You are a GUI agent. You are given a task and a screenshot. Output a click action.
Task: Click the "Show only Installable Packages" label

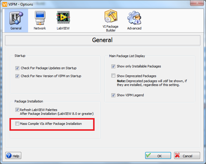(139, 66)
